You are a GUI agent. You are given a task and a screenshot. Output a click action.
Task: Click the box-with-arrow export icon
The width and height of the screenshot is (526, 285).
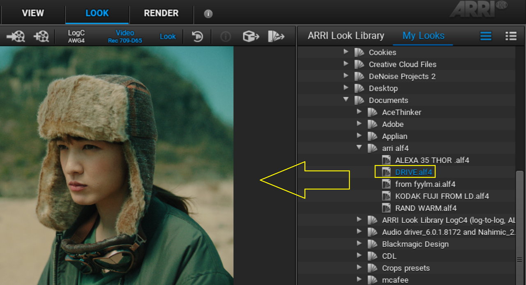pyautogui.click(x=251, y=36)
